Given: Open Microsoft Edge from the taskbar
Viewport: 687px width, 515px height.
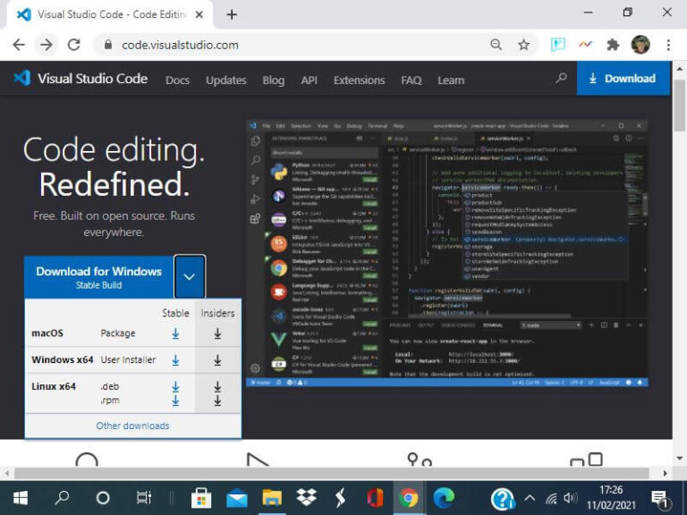Looking at the screenshot, I should (444, 498).
